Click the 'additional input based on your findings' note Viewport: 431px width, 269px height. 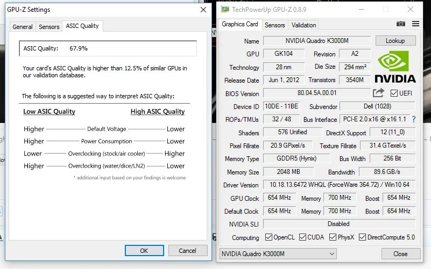130,178
